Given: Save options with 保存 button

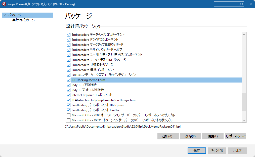Looking at the screenshot, I should (197, 151).
